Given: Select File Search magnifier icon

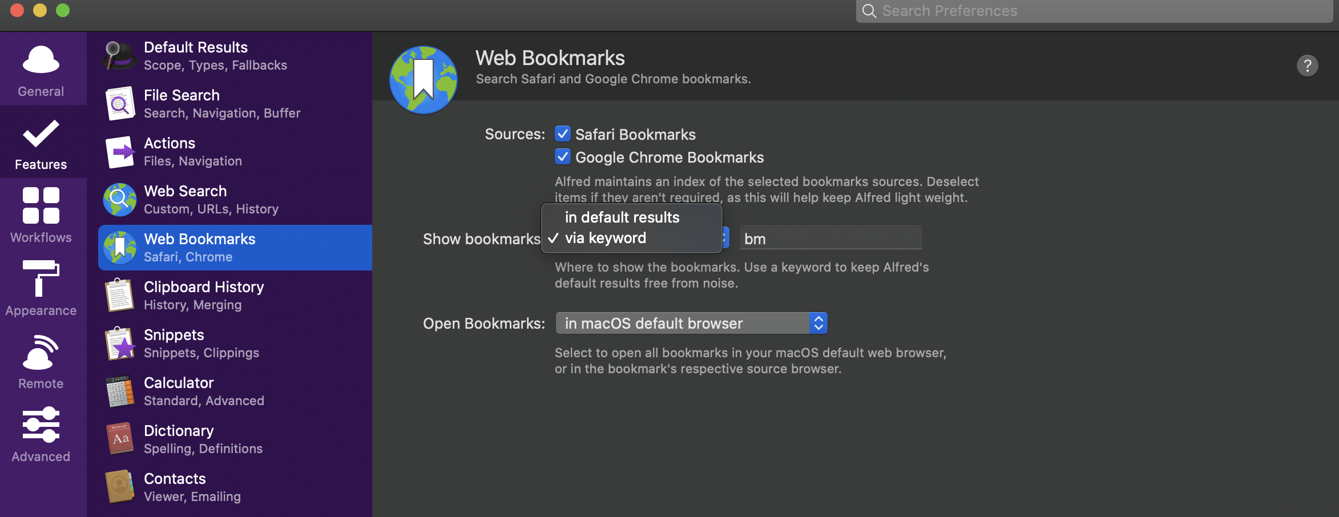Looking at the screenshot, I should point(120,104).
